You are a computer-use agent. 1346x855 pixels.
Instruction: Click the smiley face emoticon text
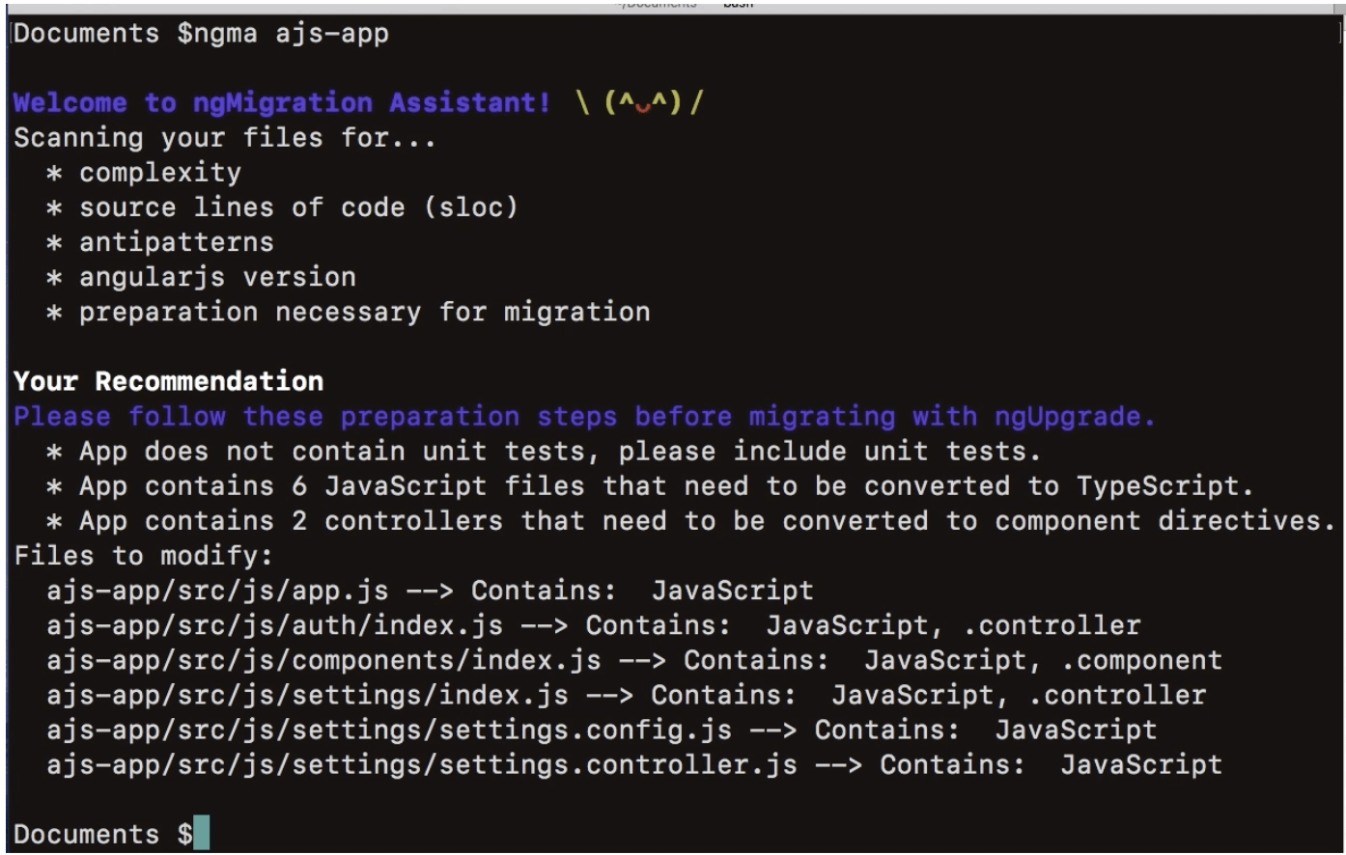pyautogui.click(x=641, y=102)
